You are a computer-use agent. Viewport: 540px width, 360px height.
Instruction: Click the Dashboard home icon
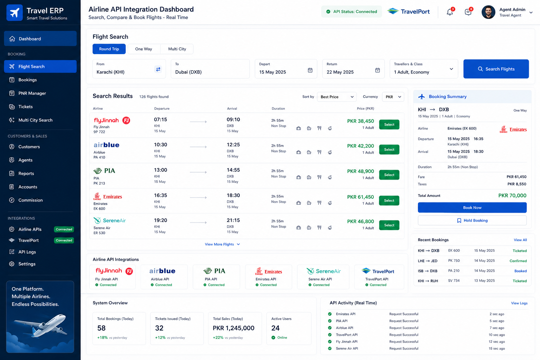(x=12, y=39)
